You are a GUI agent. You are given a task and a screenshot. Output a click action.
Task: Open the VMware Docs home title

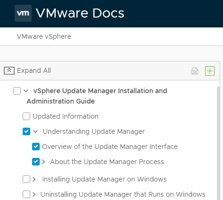pos(80,13)
